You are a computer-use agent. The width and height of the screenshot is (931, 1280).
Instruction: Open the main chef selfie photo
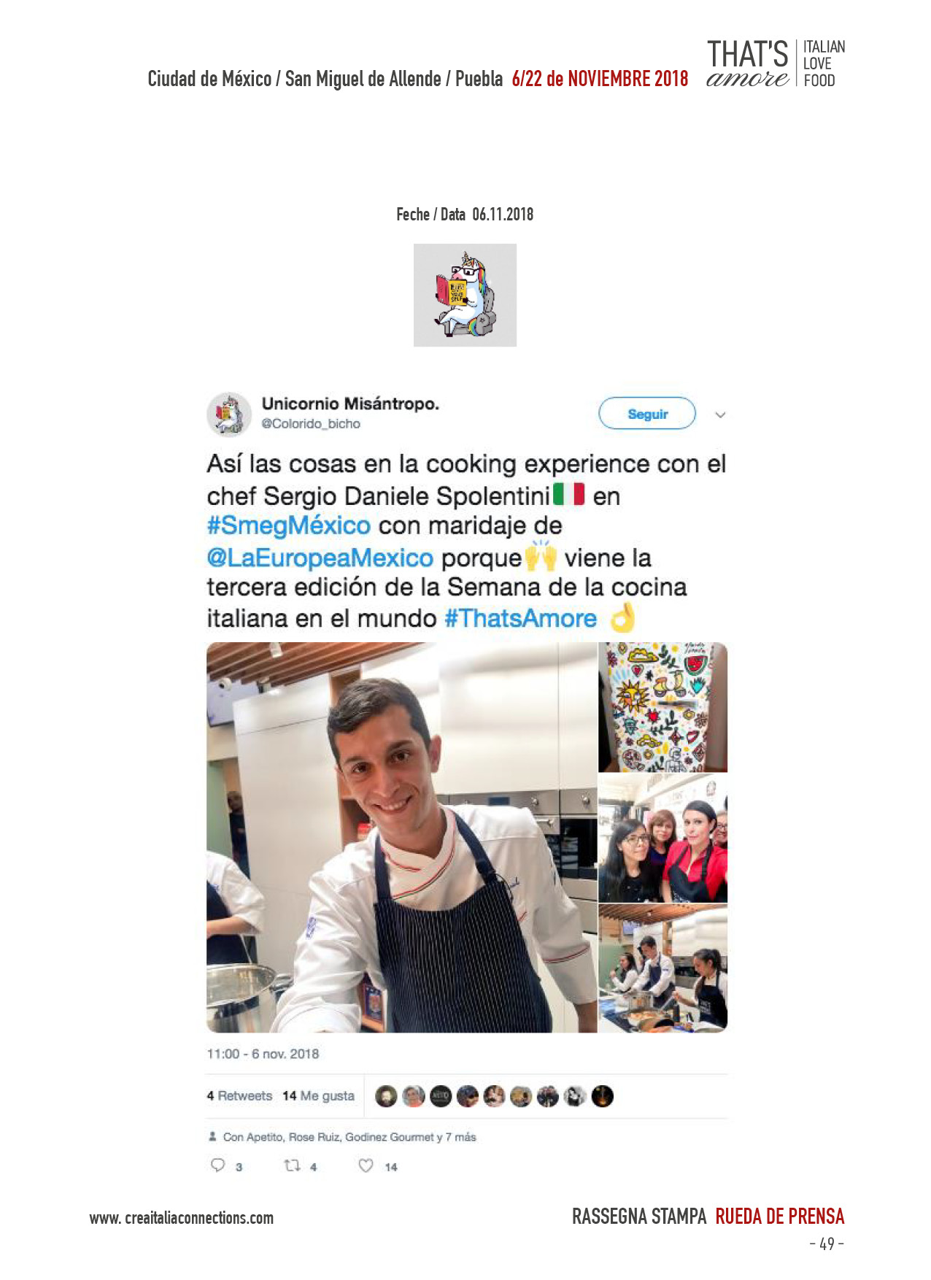[401, 837]
